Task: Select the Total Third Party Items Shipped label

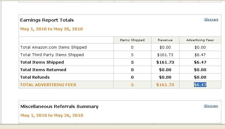Action: click(52, 55)
